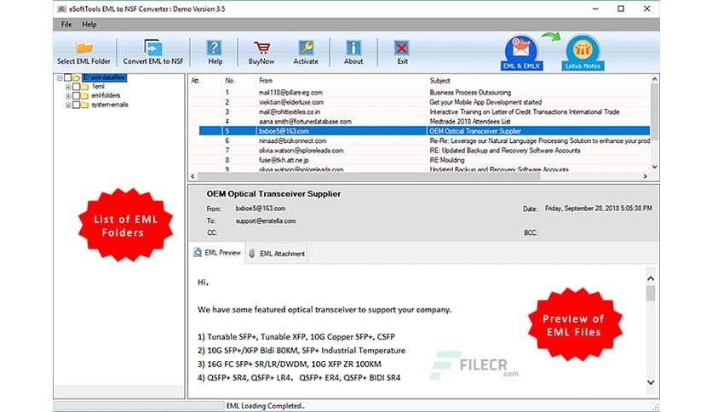Open the Help menu in menu bar
Viewport: 712px width, 412px height.
pos(89,25)
